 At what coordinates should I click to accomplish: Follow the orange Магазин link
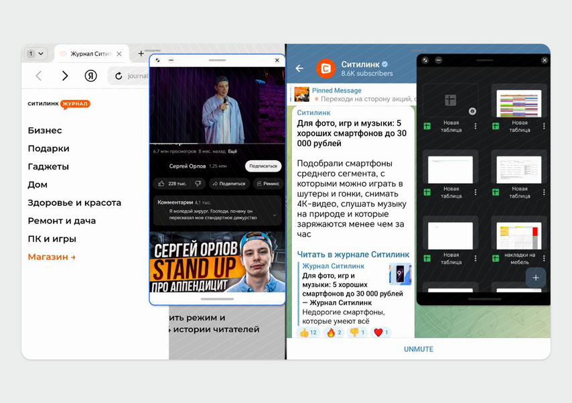52,257
